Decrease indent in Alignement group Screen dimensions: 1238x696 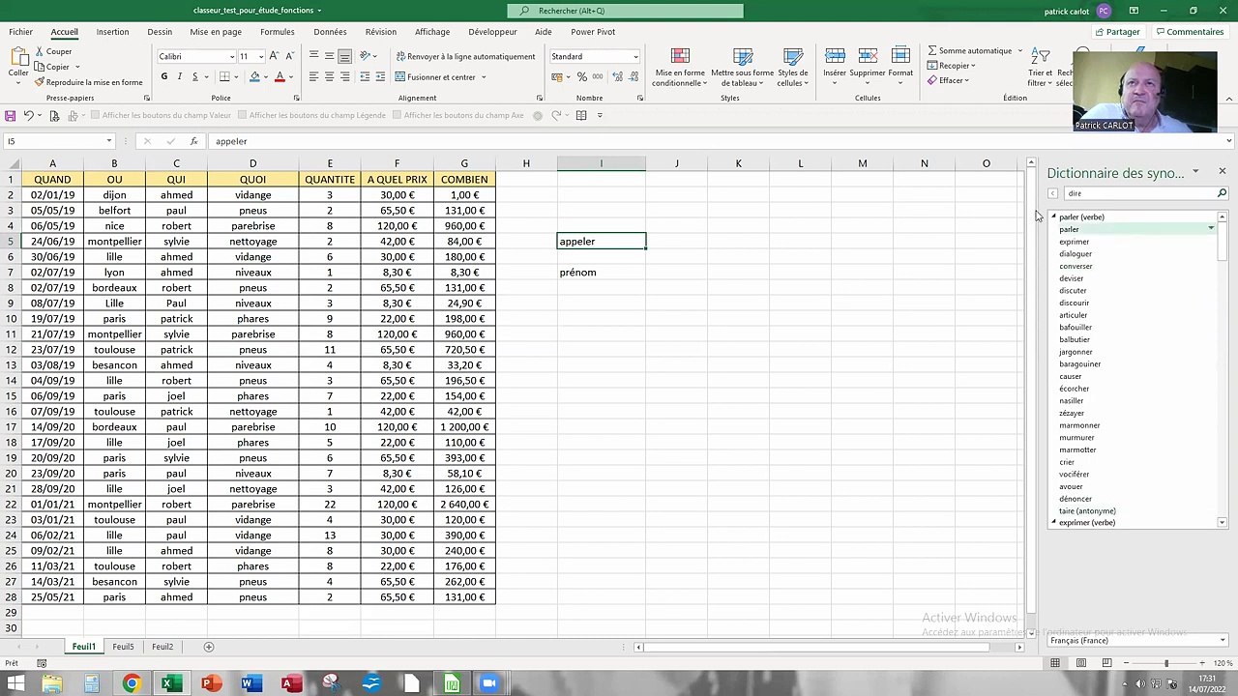tap(365, 76)
